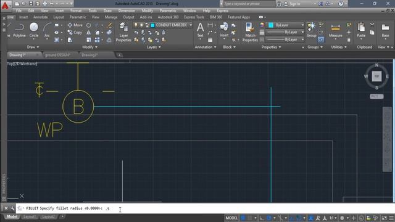Click the object color ByLayer cyan swatch

coord(271,25)
